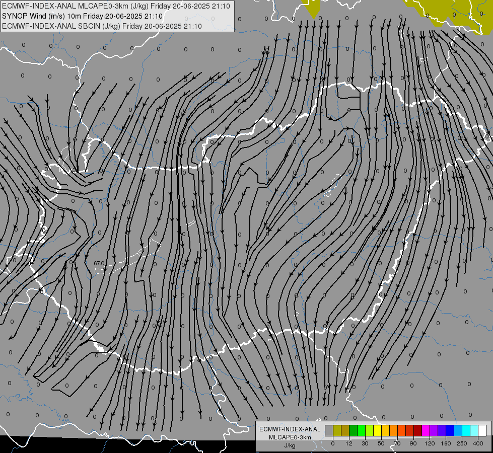
Task: Click the legend value 120
Action: click(x=430, y=443)
